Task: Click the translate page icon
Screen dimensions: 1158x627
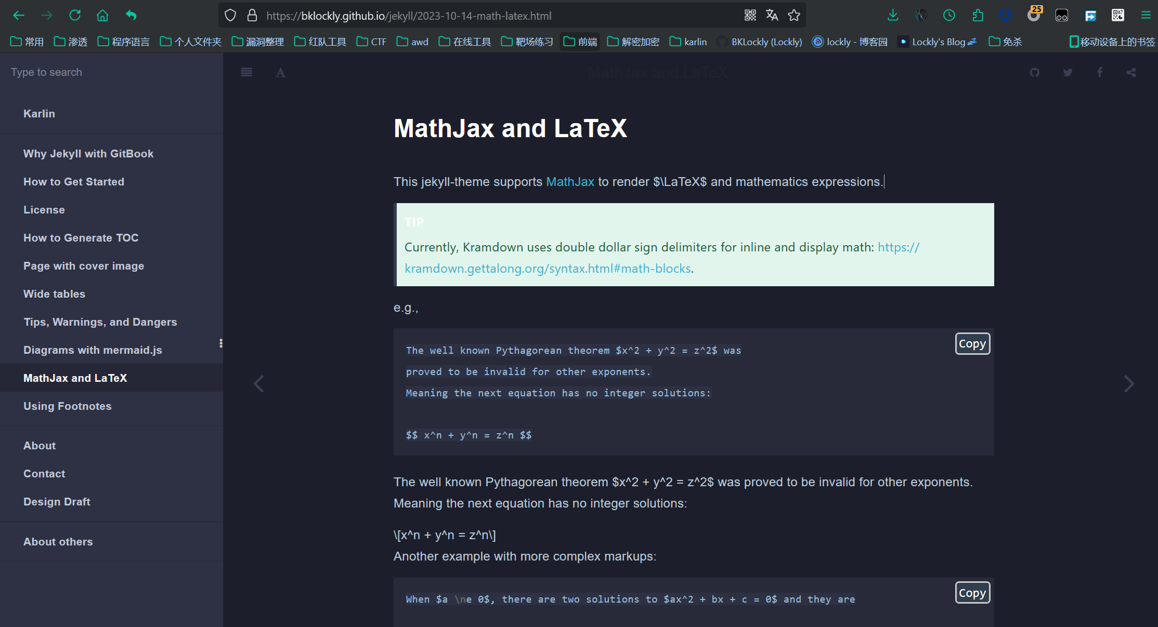Action: 772,16
